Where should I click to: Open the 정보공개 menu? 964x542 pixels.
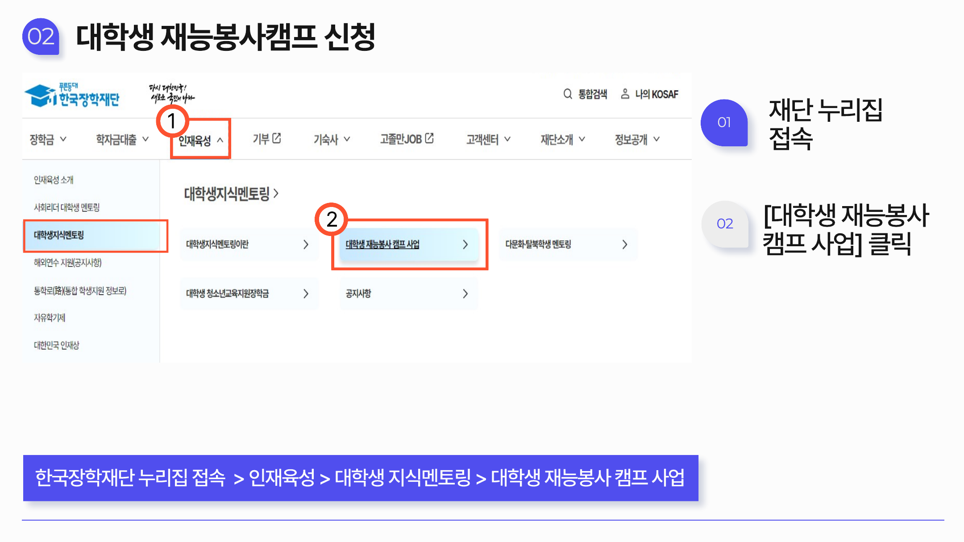point(631,140)
